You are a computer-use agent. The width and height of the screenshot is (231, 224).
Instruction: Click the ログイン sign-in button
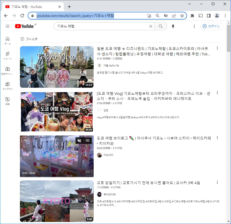pyautogui.click(x=211, y=26)
